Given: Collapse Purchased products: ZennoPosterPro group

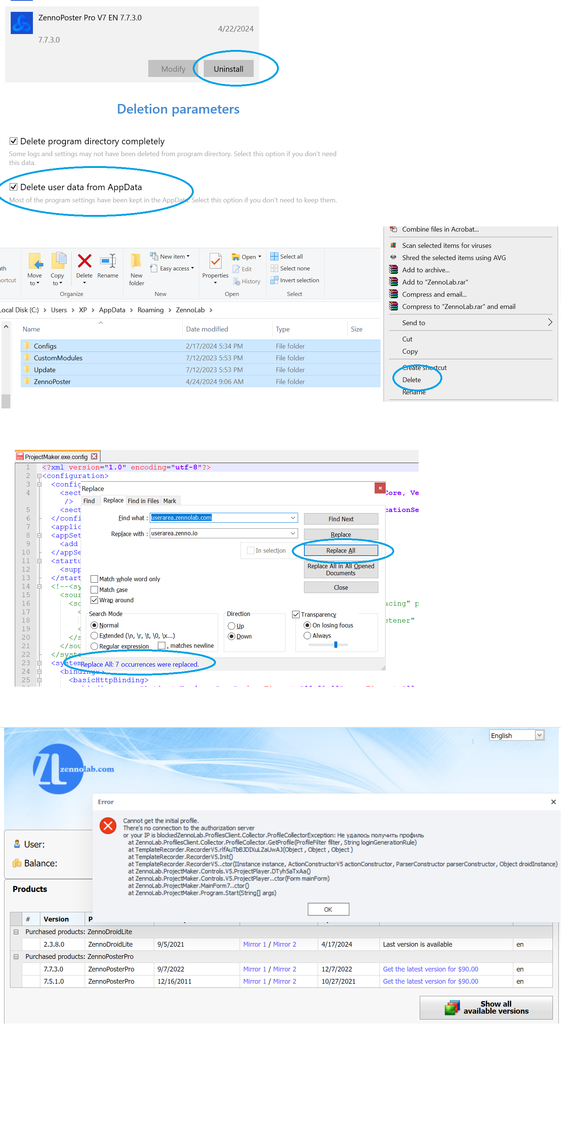Looking at the screenshot, I should [16, 957].
